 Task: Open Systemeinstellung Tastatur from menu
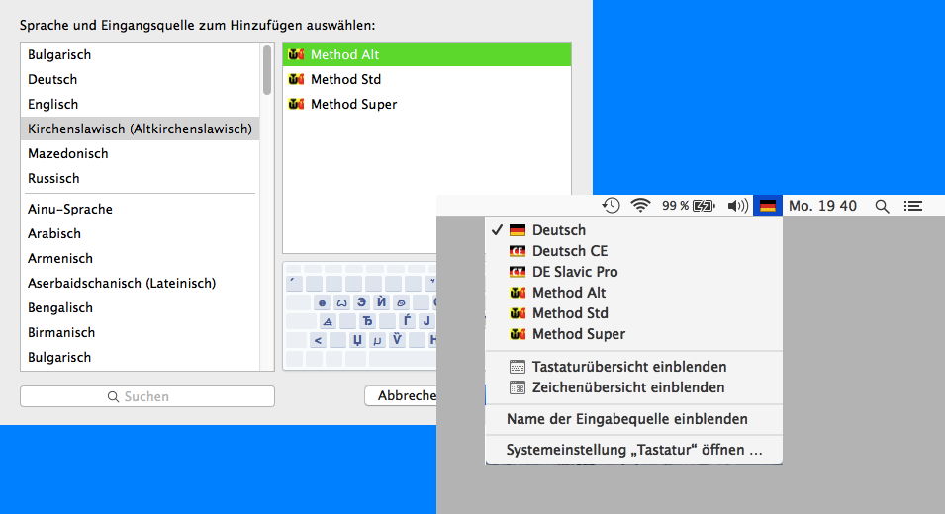[633, 450]
